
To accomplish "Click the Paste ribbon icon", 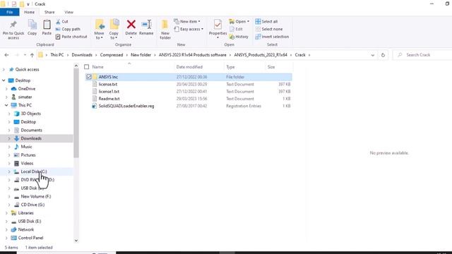I will [x=47, y=25].
